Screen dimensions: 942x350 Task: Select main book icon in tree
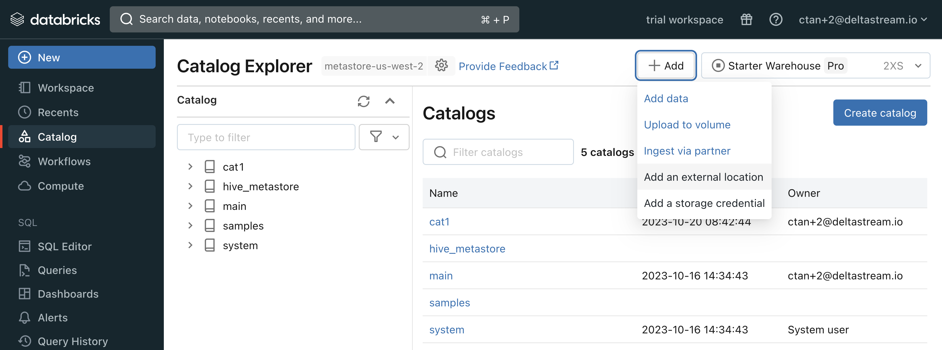[209, 206]
